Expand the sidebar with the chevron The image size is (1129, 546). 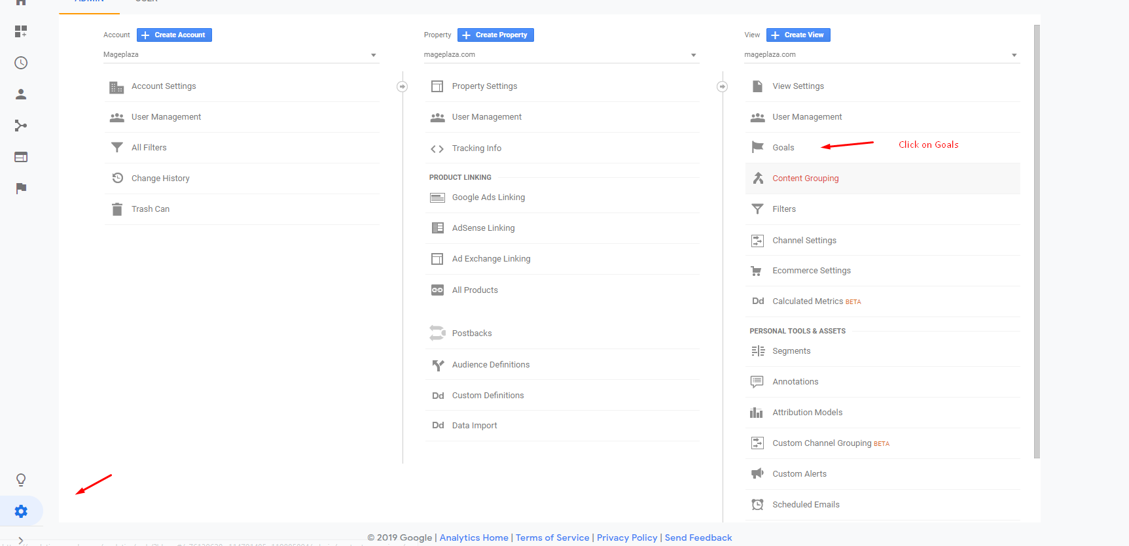(x=21, y=540)
